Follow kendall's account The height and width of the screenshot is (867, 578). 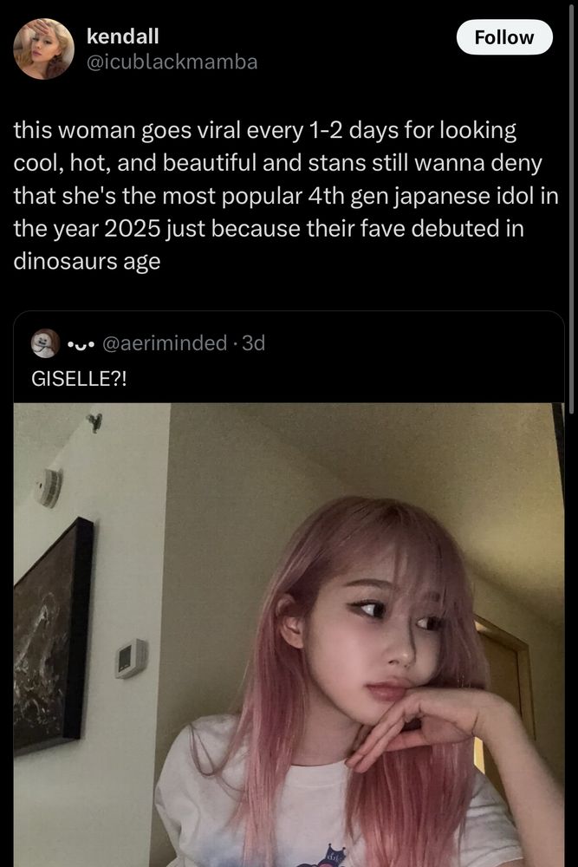tap(504, 37)
